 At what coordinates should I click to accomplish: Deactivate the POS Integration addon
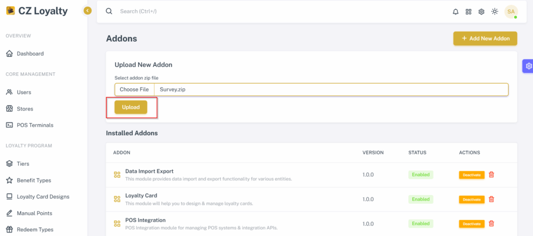(x=472, y=224)
